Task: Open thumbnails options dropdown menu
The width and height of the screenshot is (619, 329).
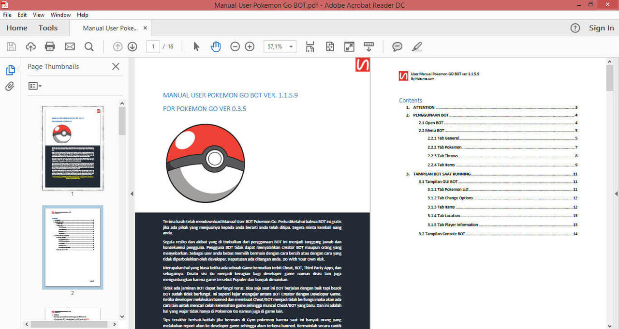Action: click(x=35, y=86)
